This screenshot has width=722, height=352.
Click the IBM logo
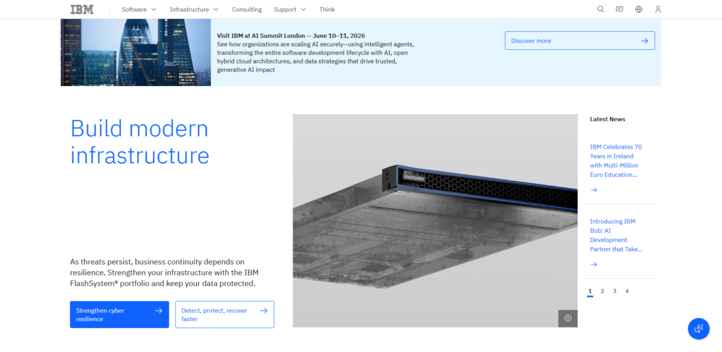82,9
